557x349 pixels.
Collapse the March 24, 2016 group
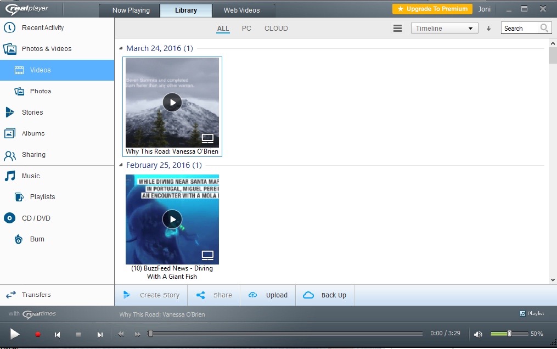click(121, 49)
